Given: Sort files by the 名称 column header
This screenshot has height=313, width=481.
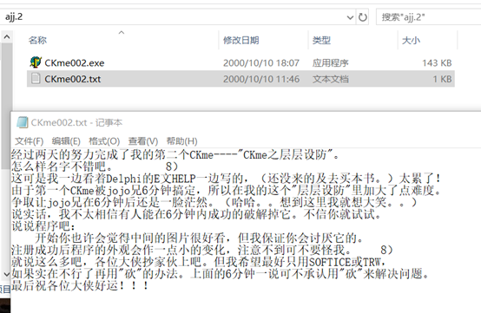Looking at the screenshot, I should 37,40.
